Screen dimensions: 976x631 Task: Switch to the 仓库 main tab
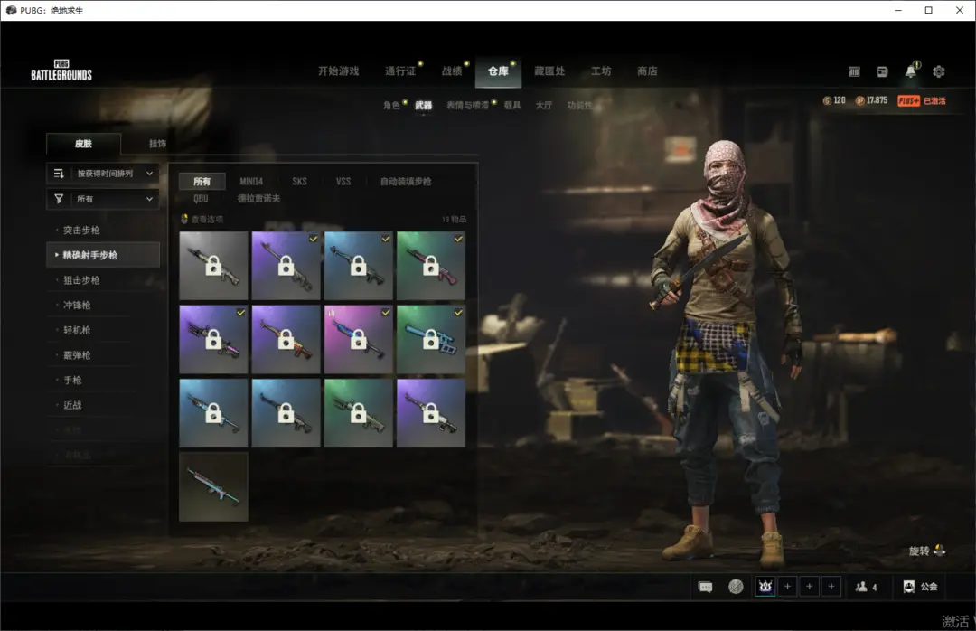coord(498,72)
